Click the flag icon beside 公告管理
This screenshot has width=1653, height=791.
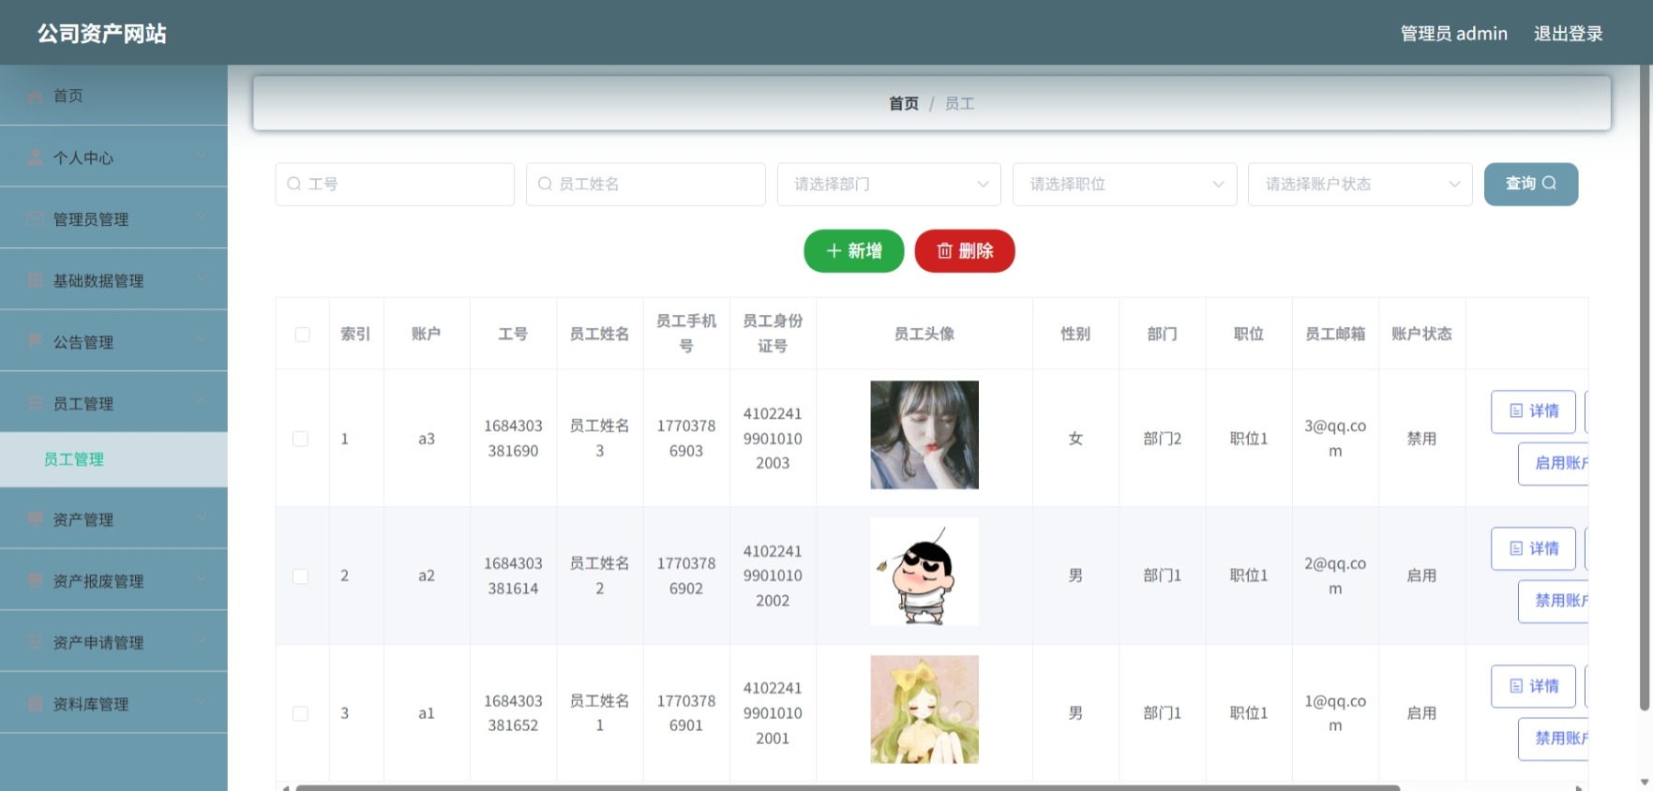(x=35, y=341)
